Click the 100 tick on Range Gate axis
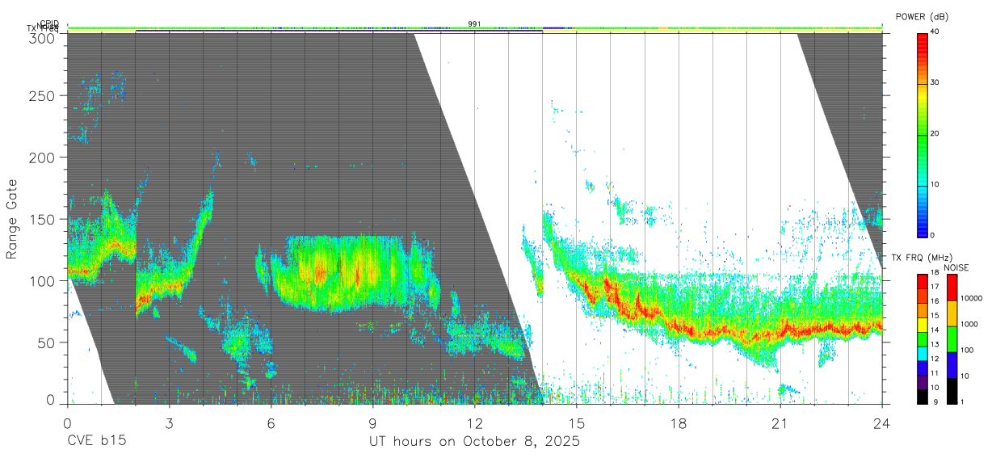992x458 pixels. (x=44, y=280)
